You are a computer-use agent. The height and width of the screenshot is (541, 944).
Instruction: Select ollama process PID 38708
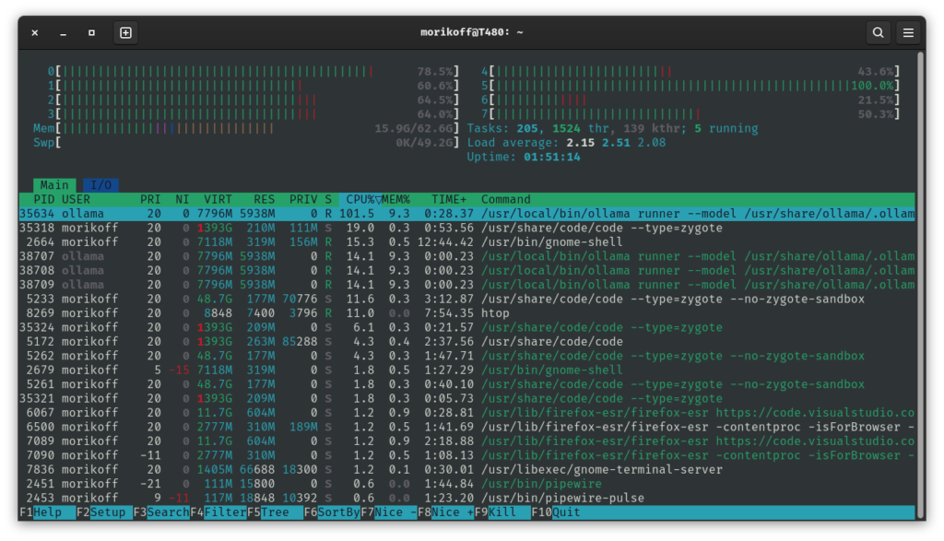pos(466,270)
